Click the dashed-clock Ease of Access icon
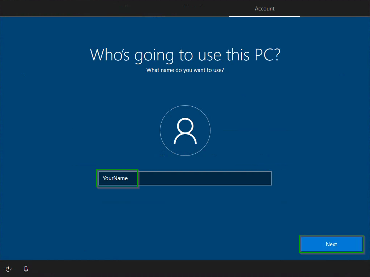Screen dimensions: 370x277 pos(9,269)
